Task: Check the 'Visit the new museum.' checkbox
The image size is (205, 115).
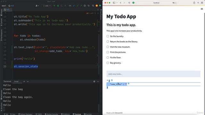Action: 108,47
